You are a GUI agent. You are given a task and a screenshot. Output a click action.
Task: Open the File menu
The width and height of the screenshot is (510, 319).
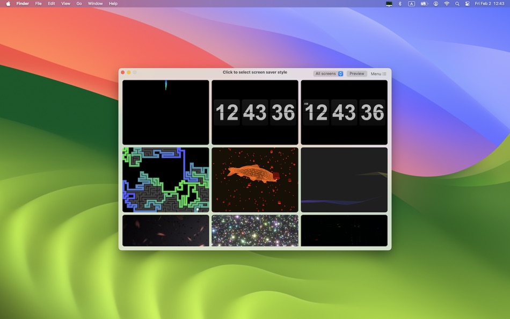click(38, 4)
